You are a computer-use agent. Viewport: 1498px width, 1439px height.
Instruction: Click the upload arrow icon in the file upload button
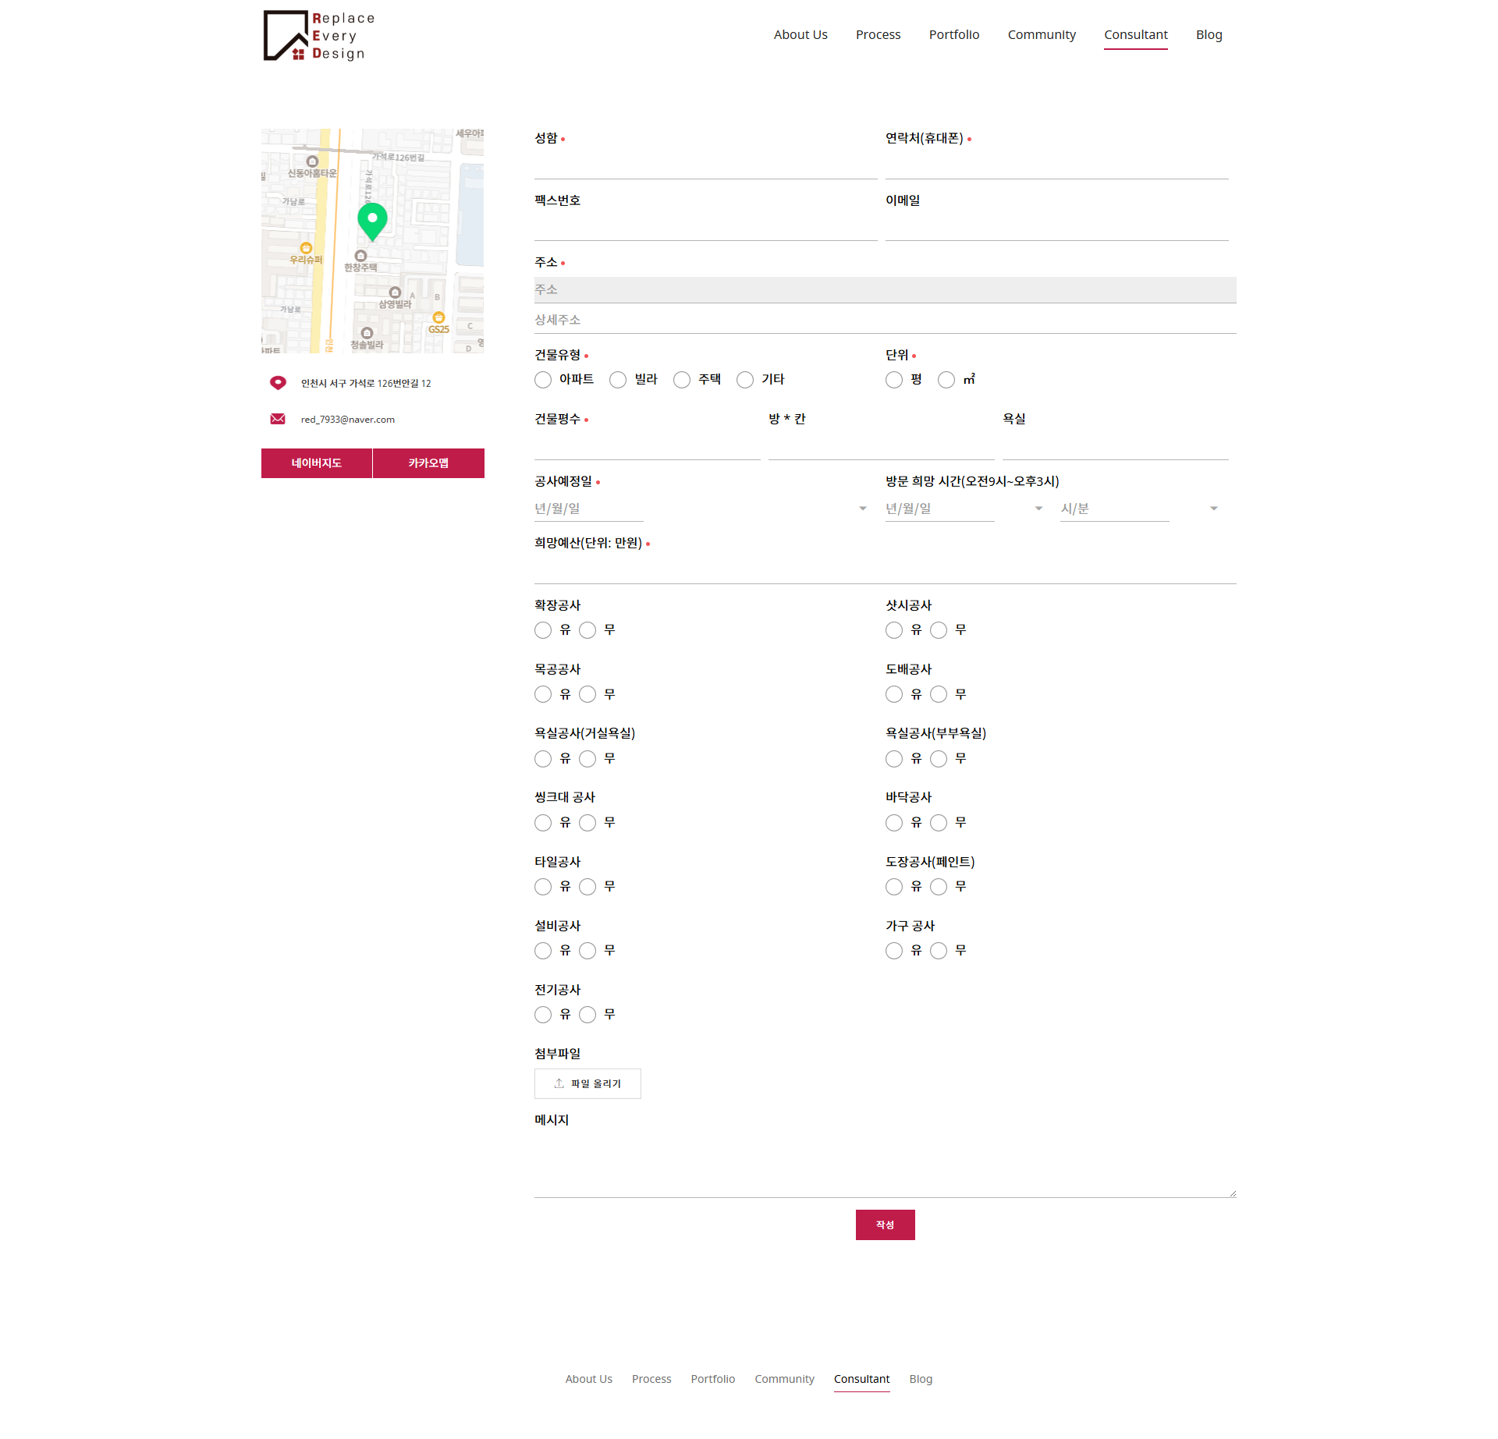point(559,1083)
